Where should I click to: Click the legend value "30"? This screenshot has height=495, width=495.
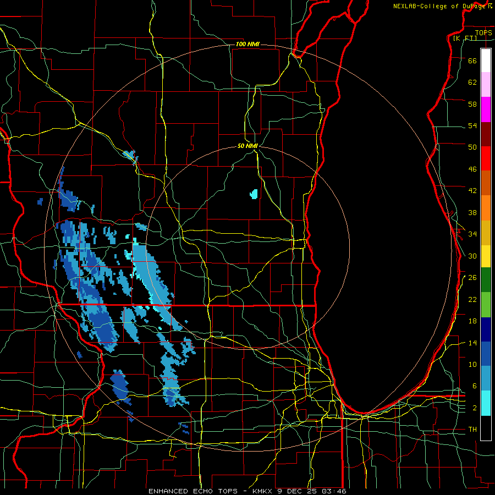pyautogui.click(x=472, y=256)
